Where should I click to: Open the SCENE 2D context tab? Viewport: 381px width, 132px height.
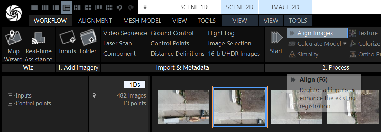coord(240,7)
